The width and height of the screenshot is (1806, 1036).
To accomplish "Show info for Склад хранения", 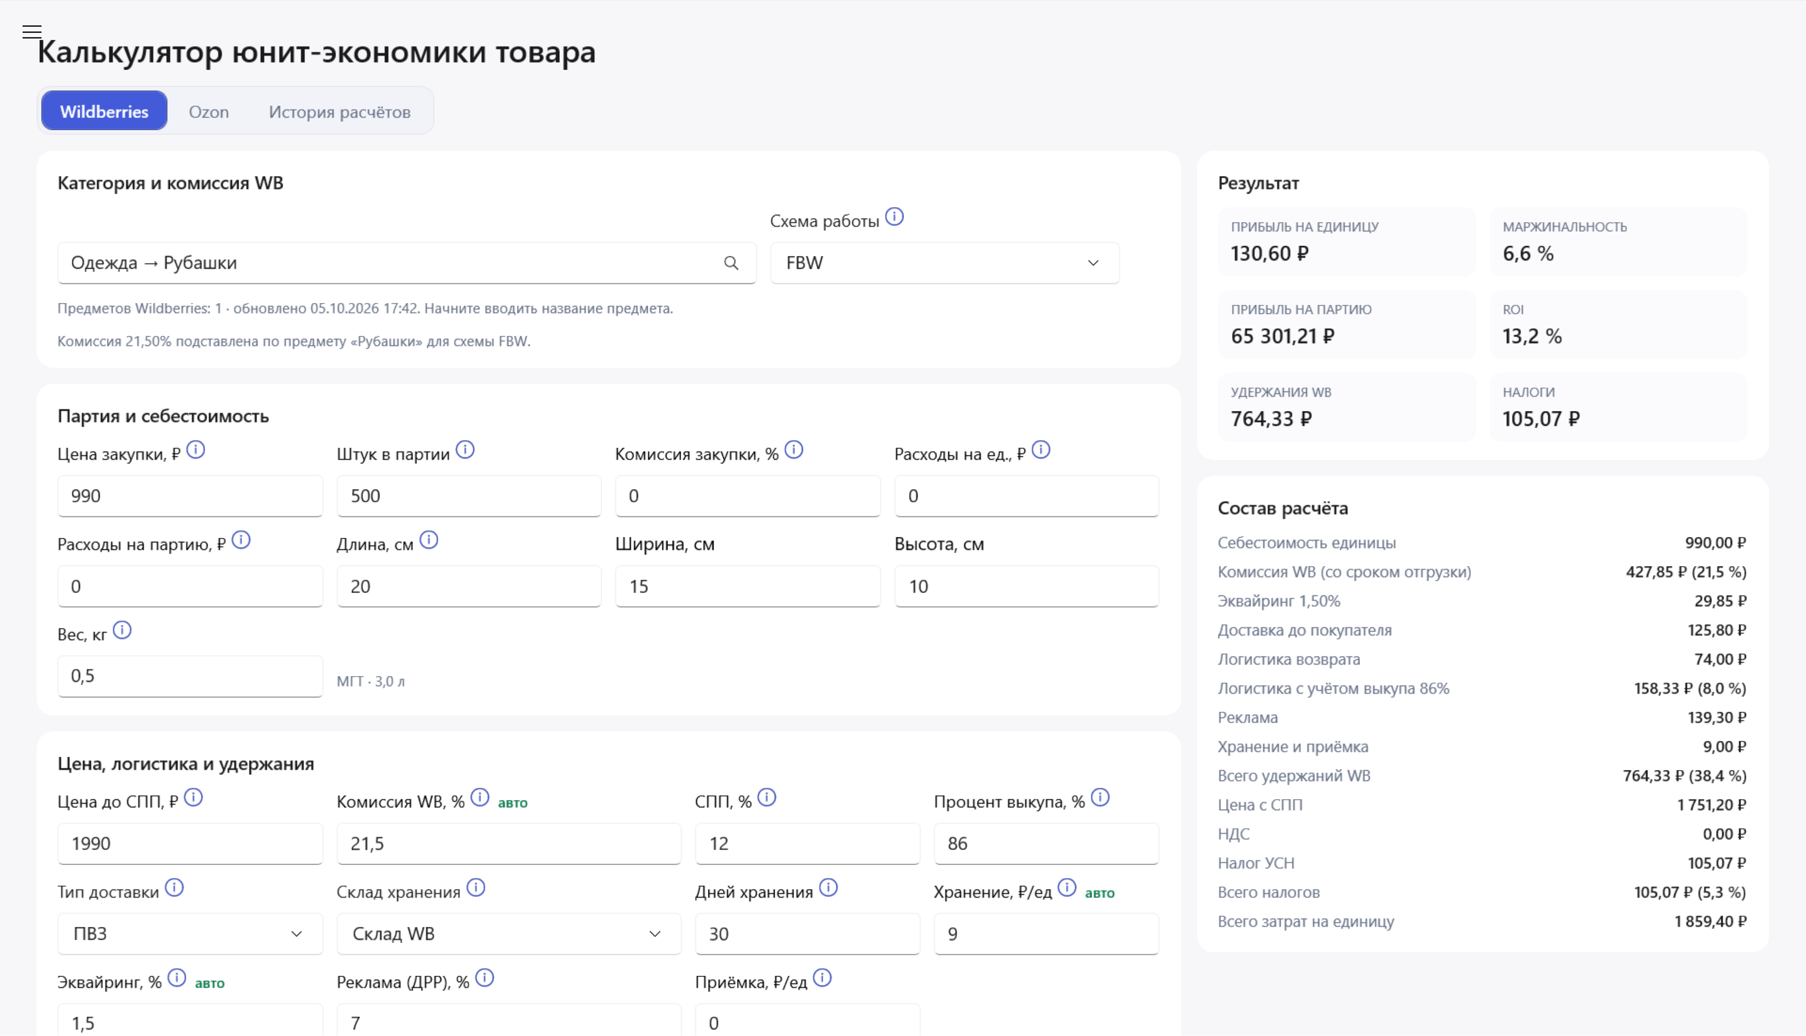I will click(476, 888).
